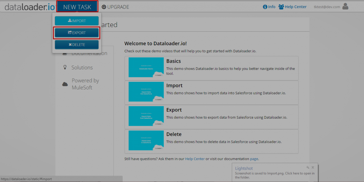Image resolution: width=364 pixels, height=182 pixels.
Task: Open Lightshot notification settings wrench
Action: click(x=308, y=167)
